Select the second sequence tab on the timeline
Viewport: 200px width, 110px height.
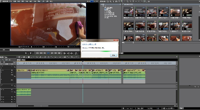[x=23, y=60]
